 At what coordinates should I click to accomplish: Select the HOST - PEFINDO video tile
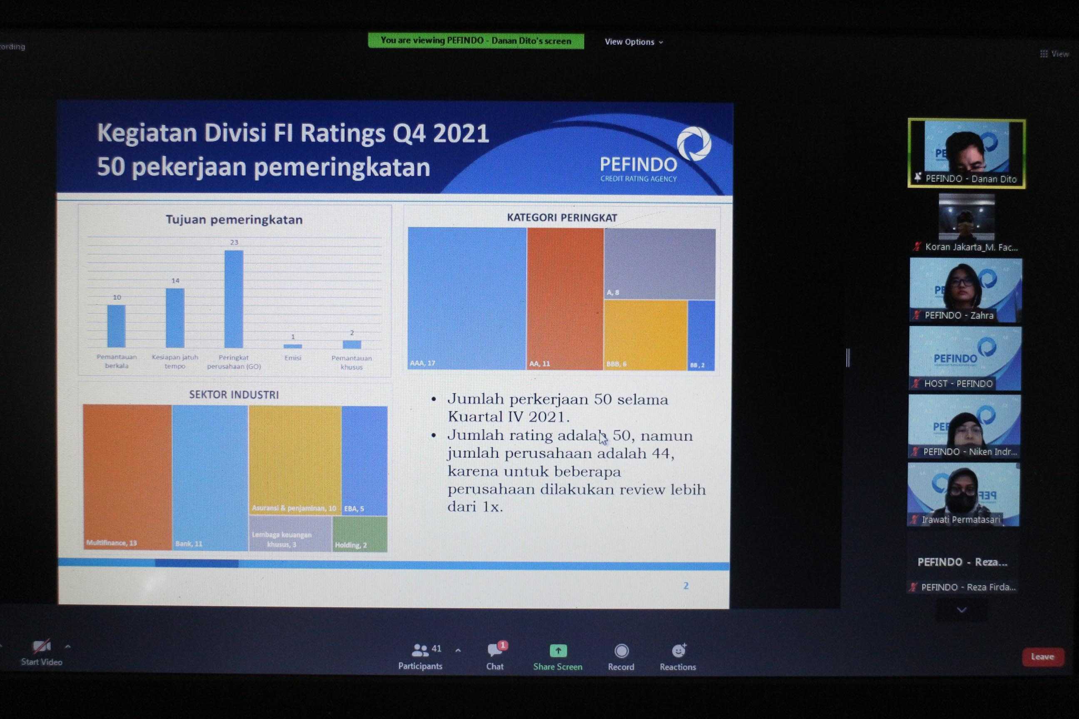tap(965, 358)
